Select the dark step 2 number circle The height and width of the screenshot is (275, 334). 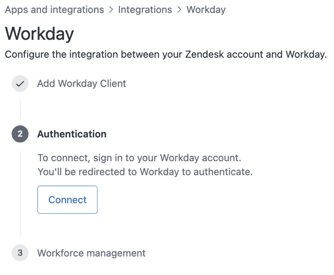20,134
